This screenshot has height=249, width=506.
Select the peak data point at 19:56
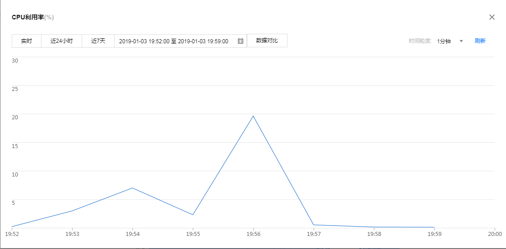tap(253, 116)
